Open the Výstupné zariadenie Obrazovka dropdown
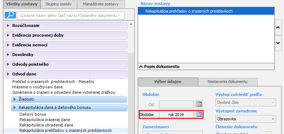The width and height of the screenshot is (284, 134). coord(246,119)
